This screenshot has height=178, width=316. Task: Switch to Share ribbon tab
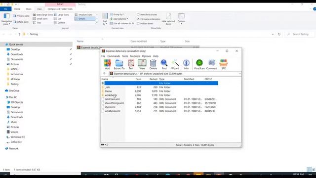(29, 9)
